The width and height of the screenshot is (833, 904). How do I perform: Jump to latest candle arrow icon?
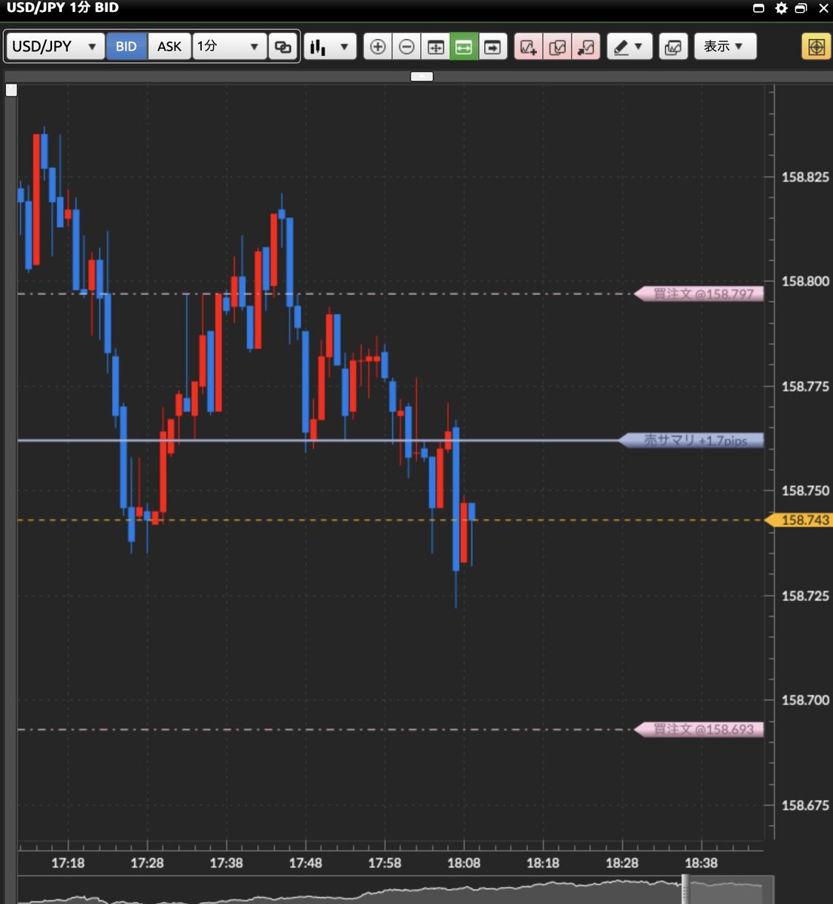(493, 47)
